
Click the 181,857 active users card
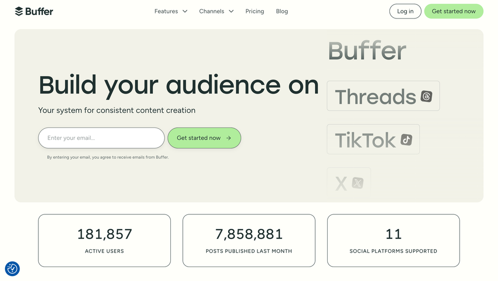105,240
